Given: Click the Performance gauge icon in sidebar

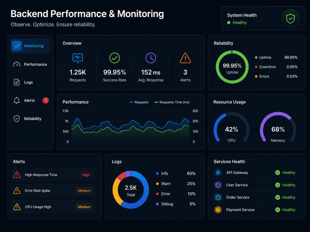Looking at the screenshot, I should click(x=17, y=64).
